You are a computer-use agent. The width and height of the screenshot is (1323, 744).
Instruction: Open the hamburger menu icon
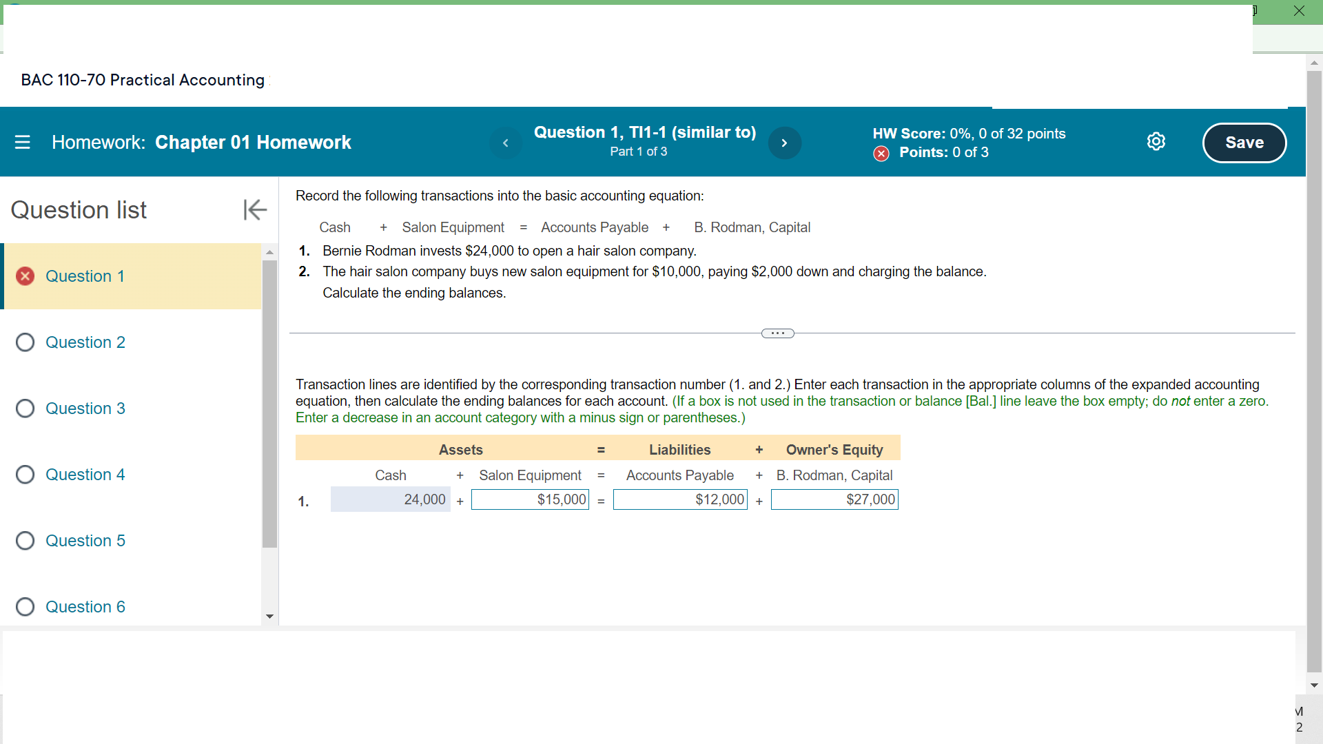(23, 142)
